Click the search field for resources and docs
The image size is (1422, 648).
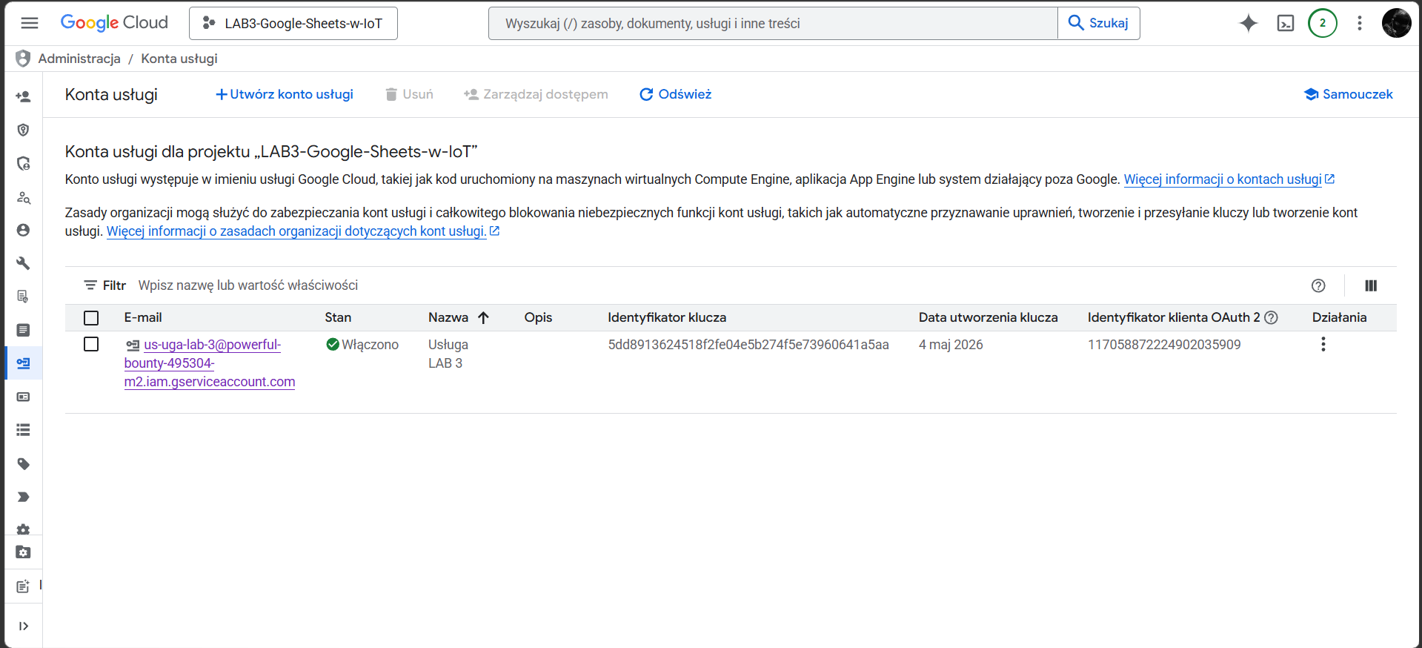[x=773, y=23]
